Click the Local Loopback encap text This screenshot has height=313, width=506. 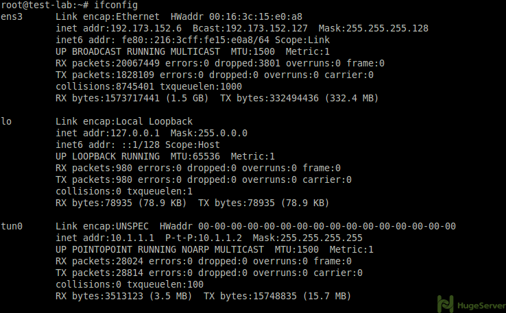(154, 121)
